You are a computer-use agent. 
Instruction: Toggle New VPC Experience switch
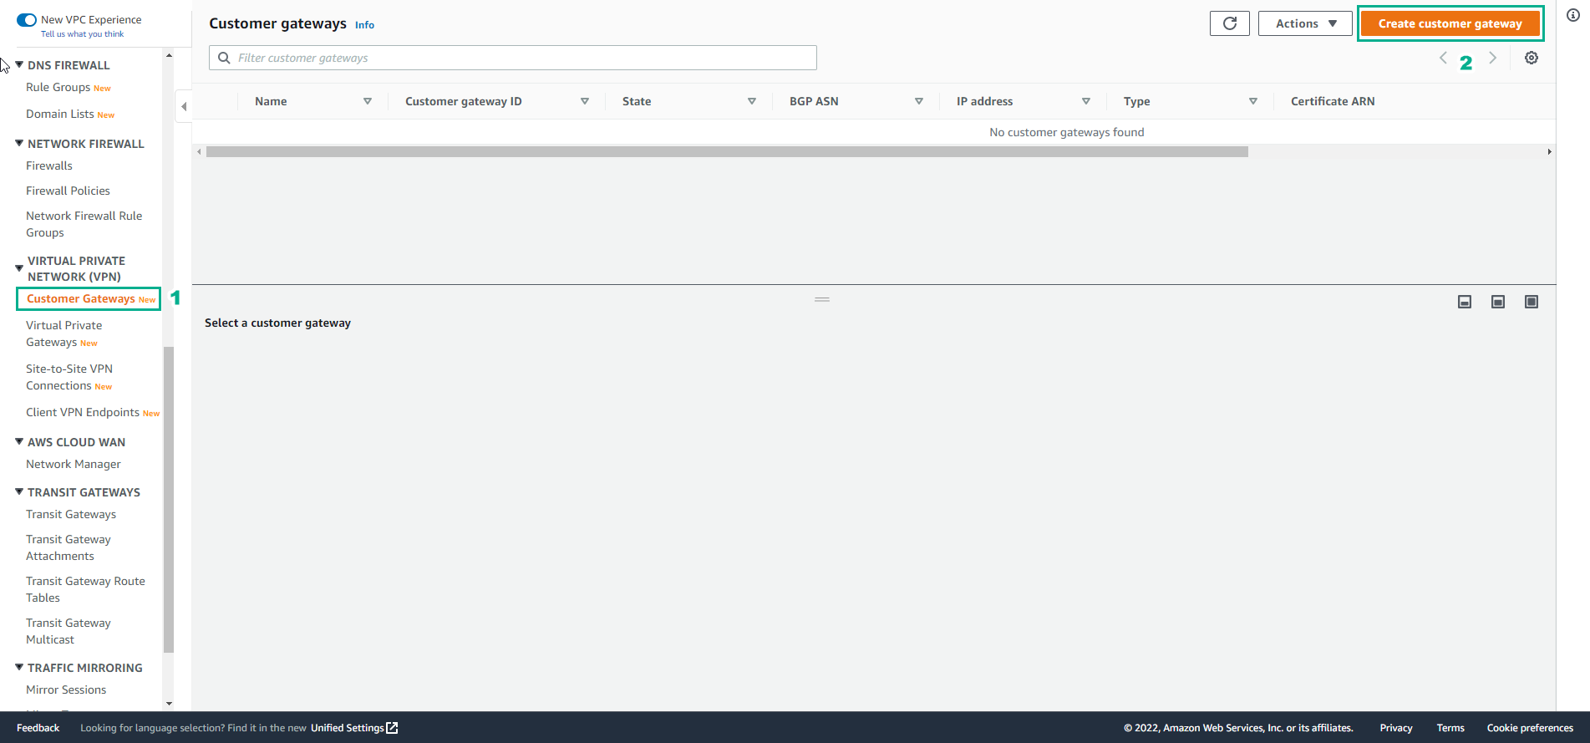[27, 19]
